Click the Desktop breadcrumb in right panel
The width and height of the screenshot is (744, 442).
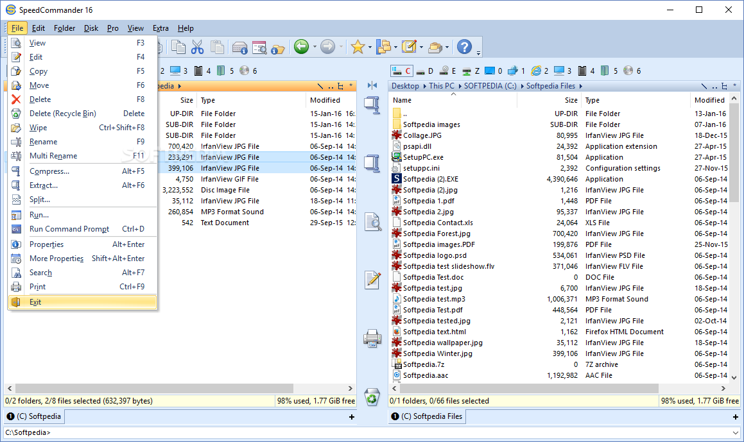pos(405,86)
